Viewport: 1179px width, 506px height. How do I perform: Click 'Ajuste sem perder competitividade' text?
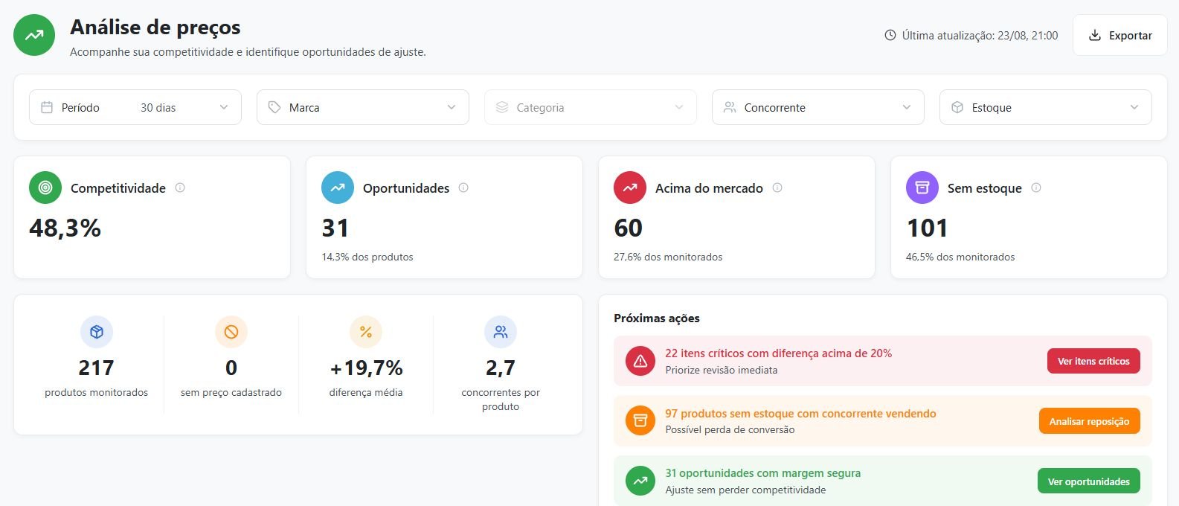pyautogui.click(x=745, y=490)
